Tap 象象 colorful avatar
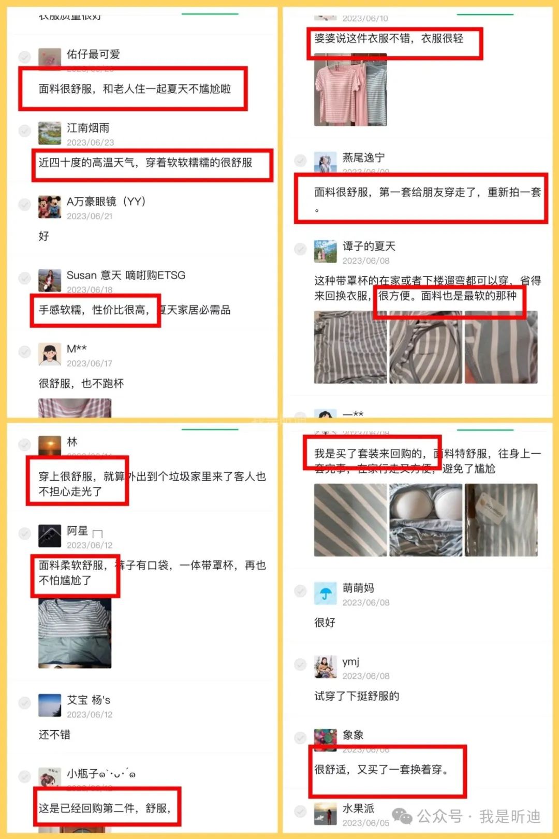This screenshot has height=839, width=559. (x=326, y=740)
